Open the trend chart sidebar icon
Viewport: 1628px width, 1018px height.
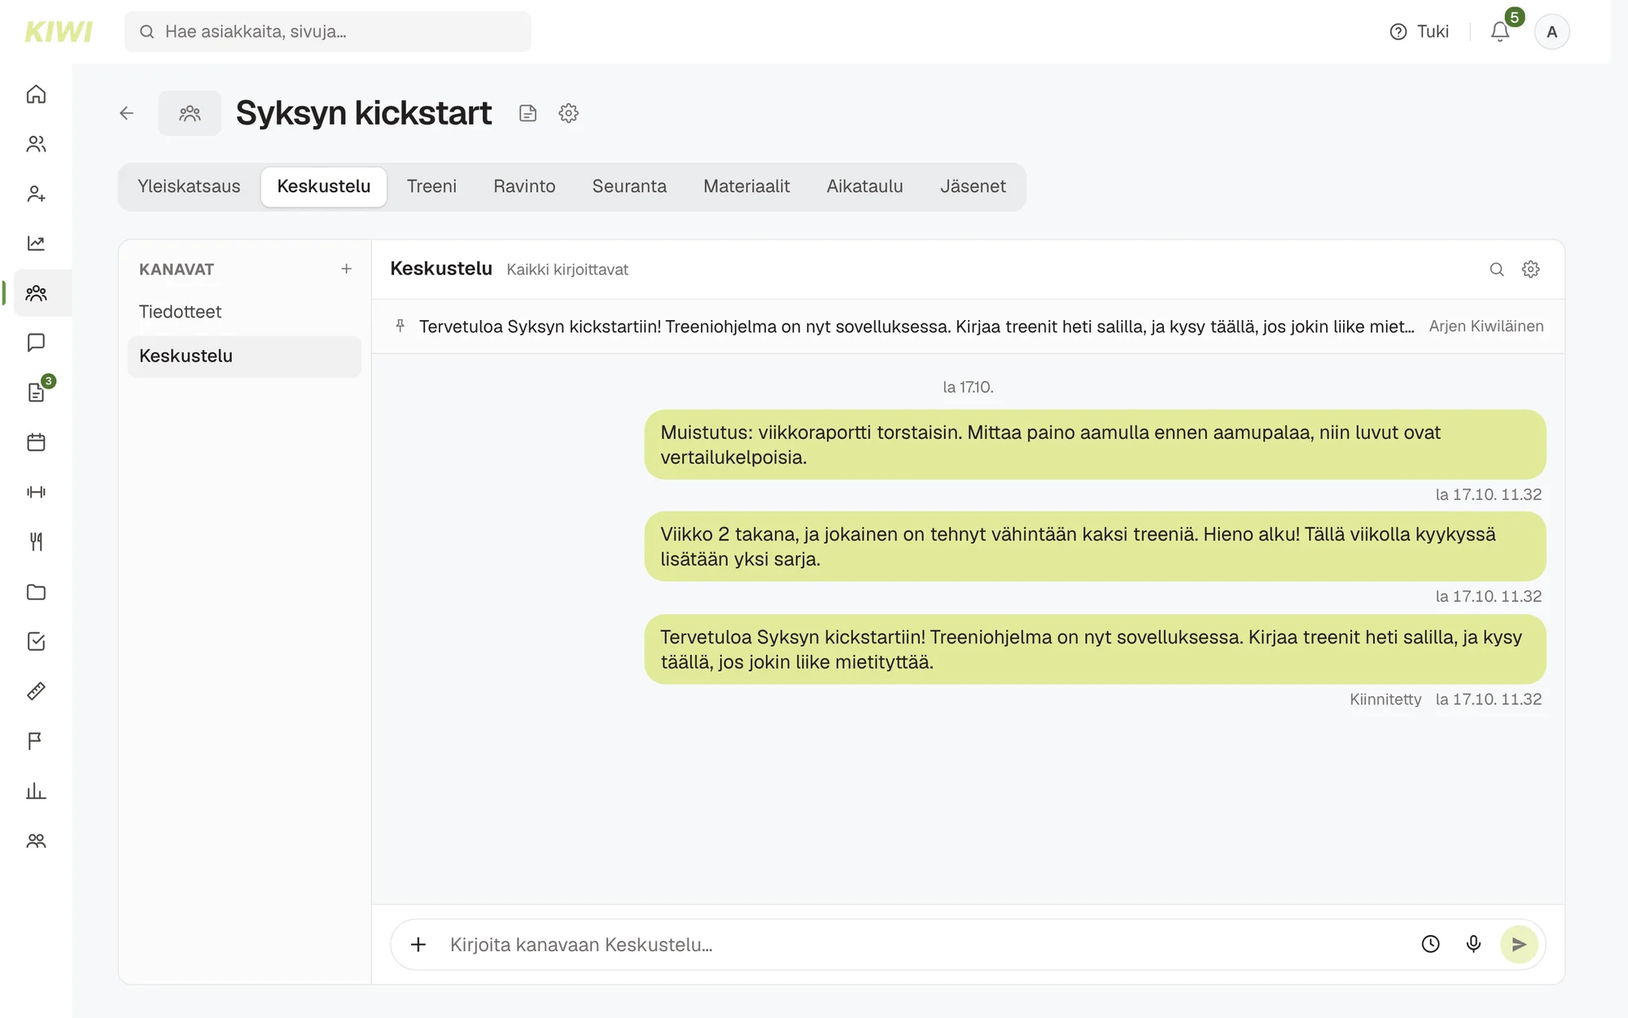tap(36, 244)
